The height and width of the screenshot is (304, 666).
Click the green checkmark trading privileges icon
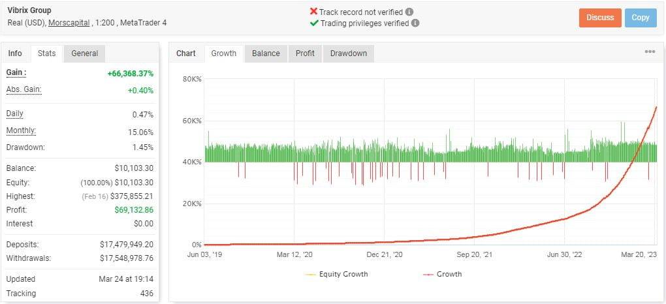(x=314, y=23)
